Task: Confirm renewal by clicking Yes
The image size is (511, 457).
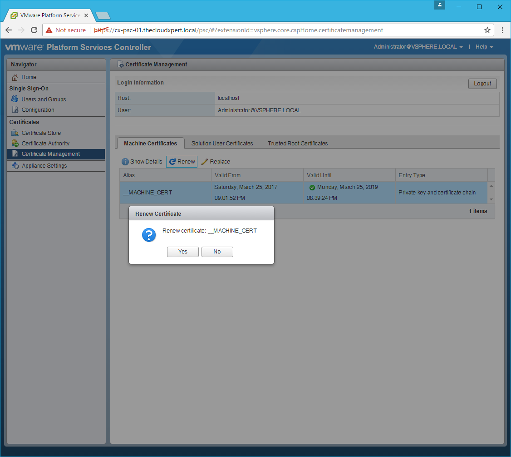Action: [182, 252]
